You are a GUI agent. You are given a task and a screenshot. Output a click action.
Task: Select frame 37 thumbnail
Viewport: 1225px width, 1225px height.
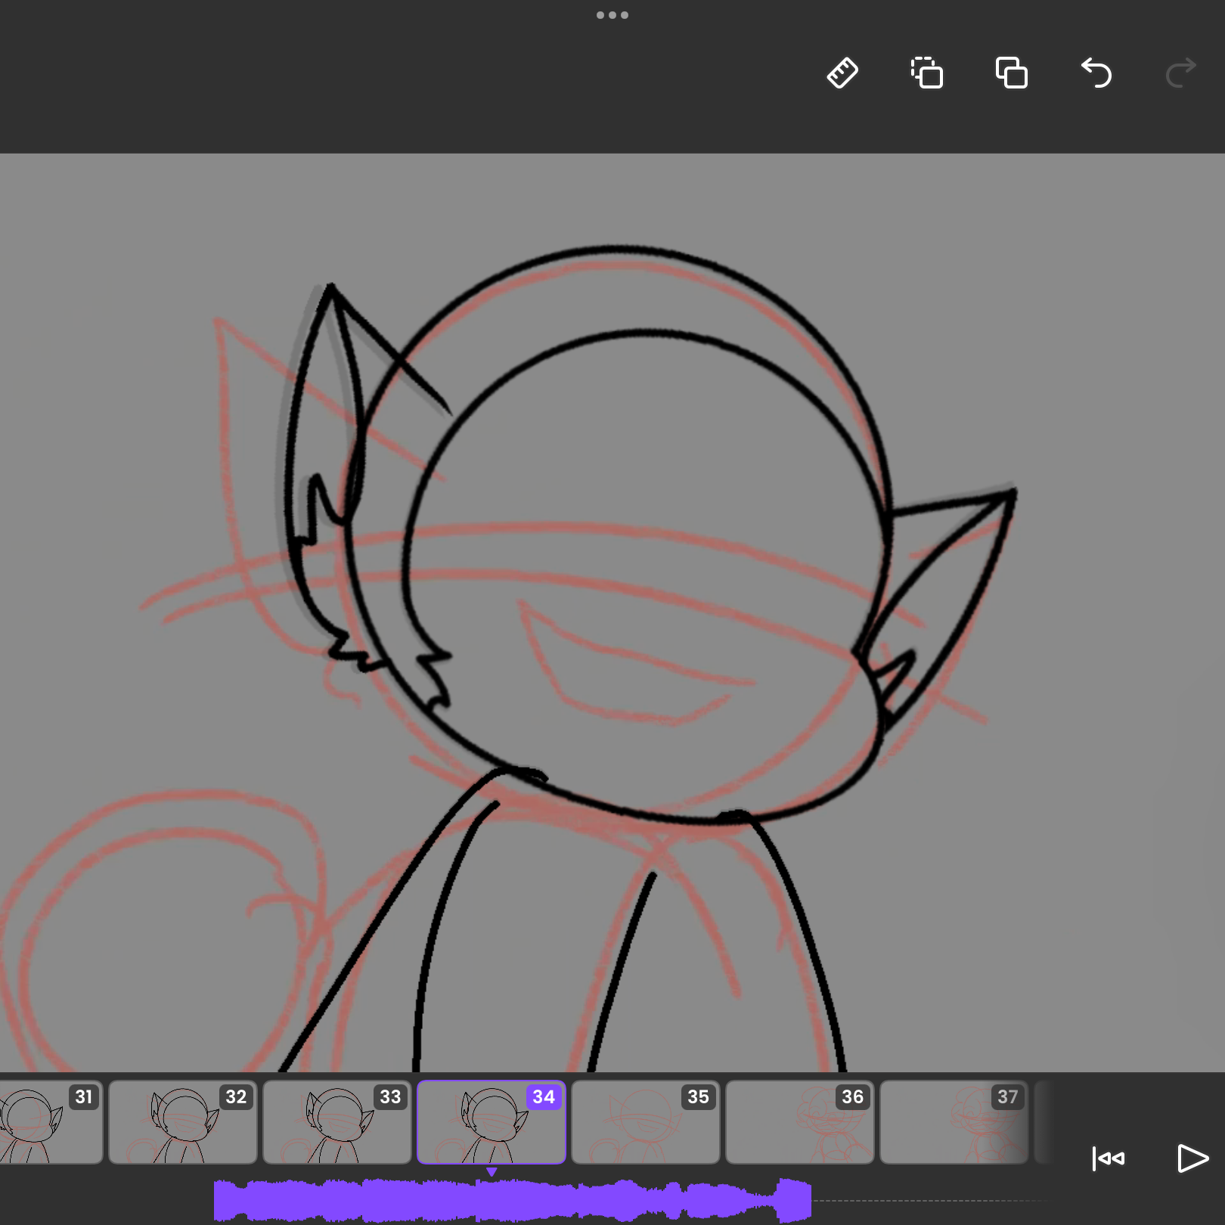point(954,1122)
